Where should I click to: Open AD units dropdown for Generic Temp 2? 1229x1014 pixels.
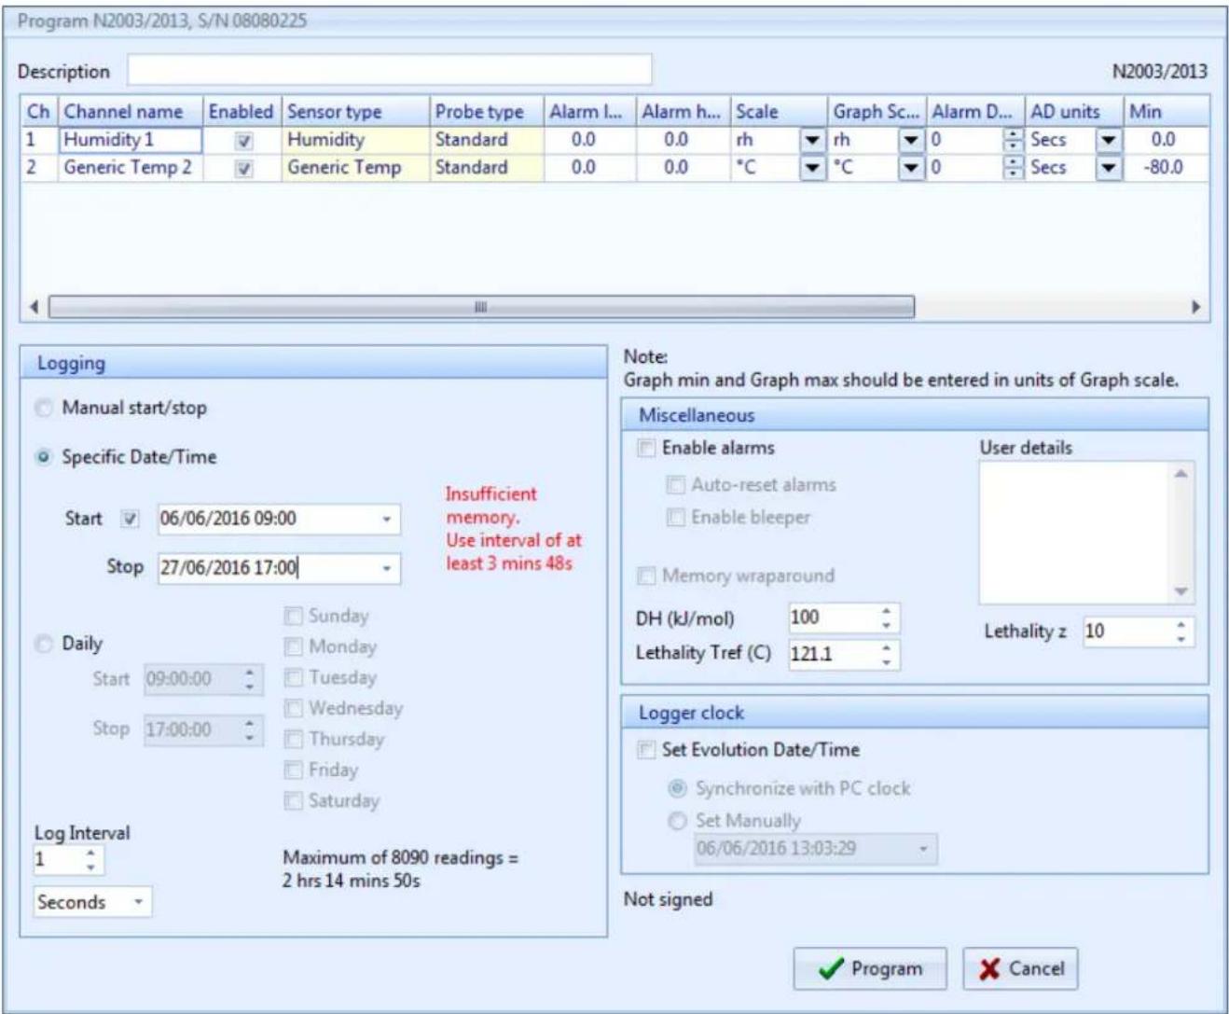click(1108, 169)
